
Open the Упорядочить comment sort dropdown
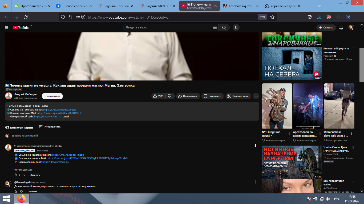(x=50, y=127)
